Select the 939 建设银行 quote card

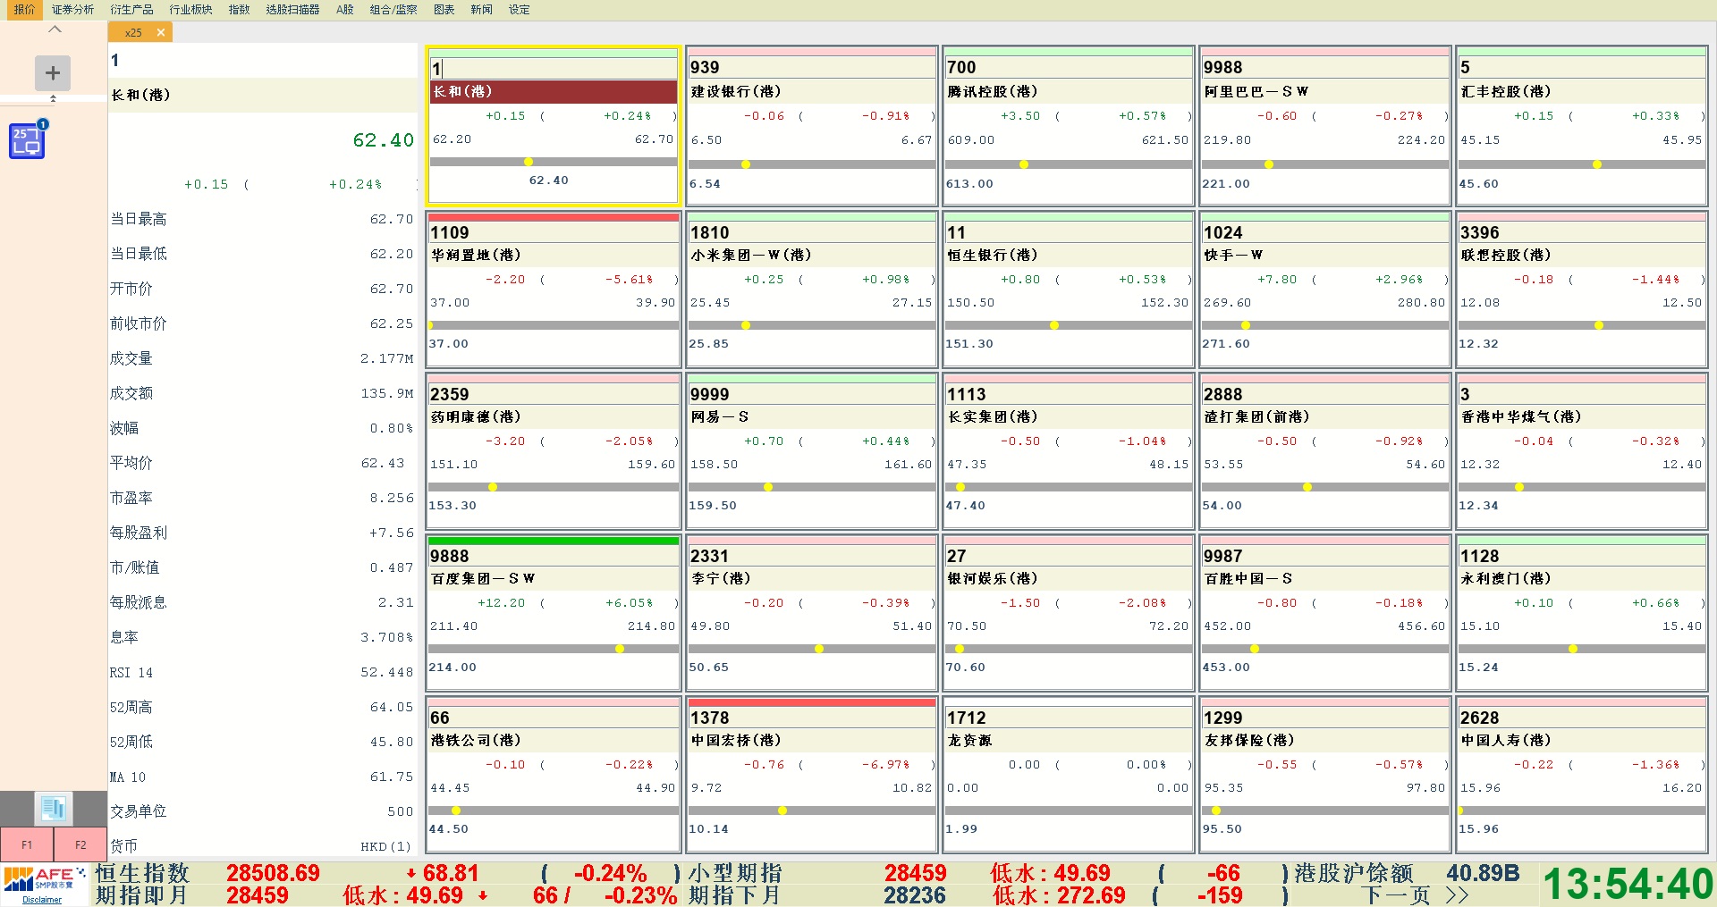[x=811, y=125]
